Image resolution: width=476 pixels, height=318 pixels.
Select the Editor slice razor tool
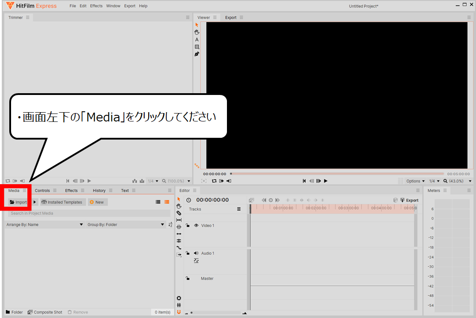pos(179,213)
